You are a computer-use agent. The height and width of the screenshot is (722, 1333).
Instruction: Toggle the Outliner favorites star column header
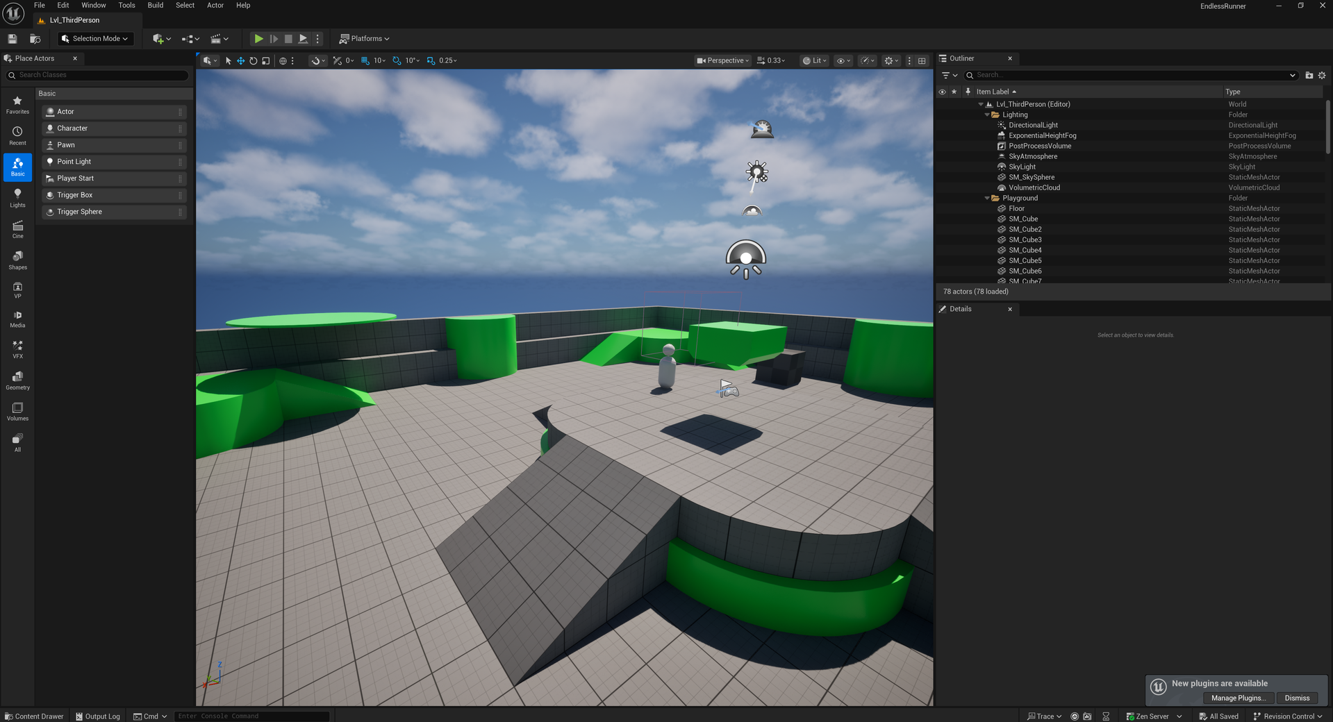tap(954, 92)
